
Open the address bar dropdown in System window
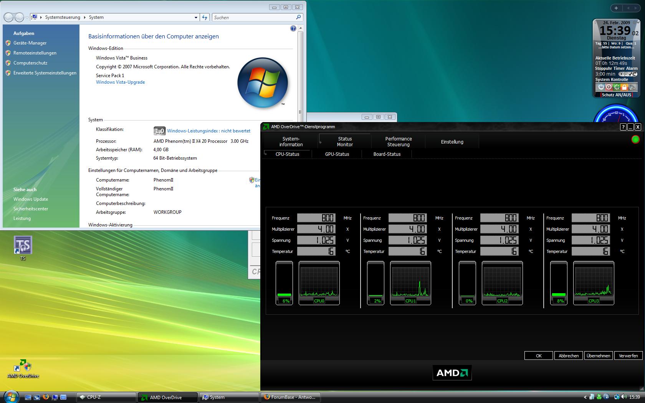point(196,17)
